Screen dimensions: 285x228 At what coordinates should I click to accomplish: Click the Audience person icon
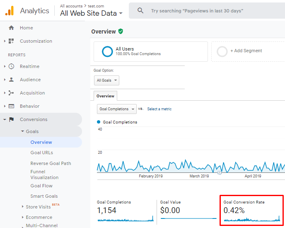11,80
